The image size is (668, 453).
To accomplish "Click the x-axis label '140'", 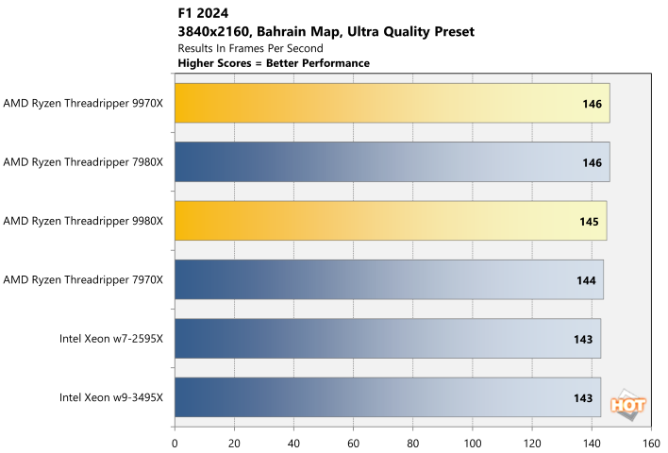I will click(592, 444).
